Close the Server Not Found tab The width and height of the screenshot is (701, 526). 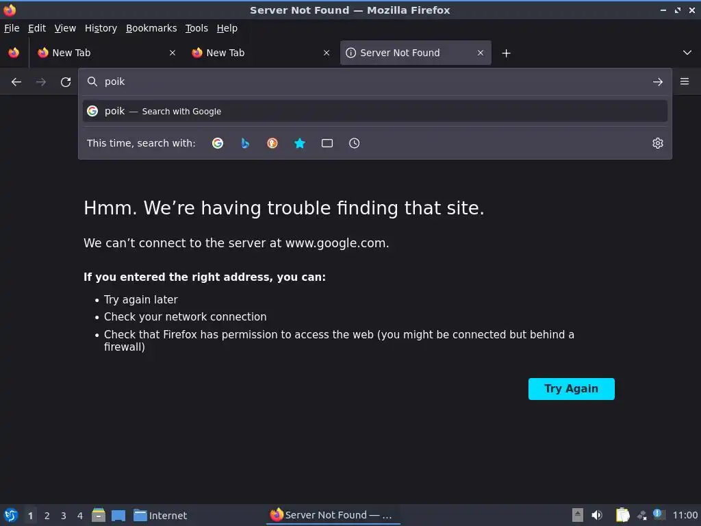pyautogui.click(x=480, y=53)
